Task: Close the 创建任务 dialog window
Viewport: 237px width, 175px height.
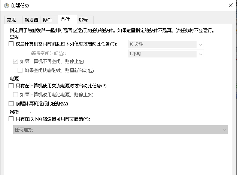Action: pos(230,6)
